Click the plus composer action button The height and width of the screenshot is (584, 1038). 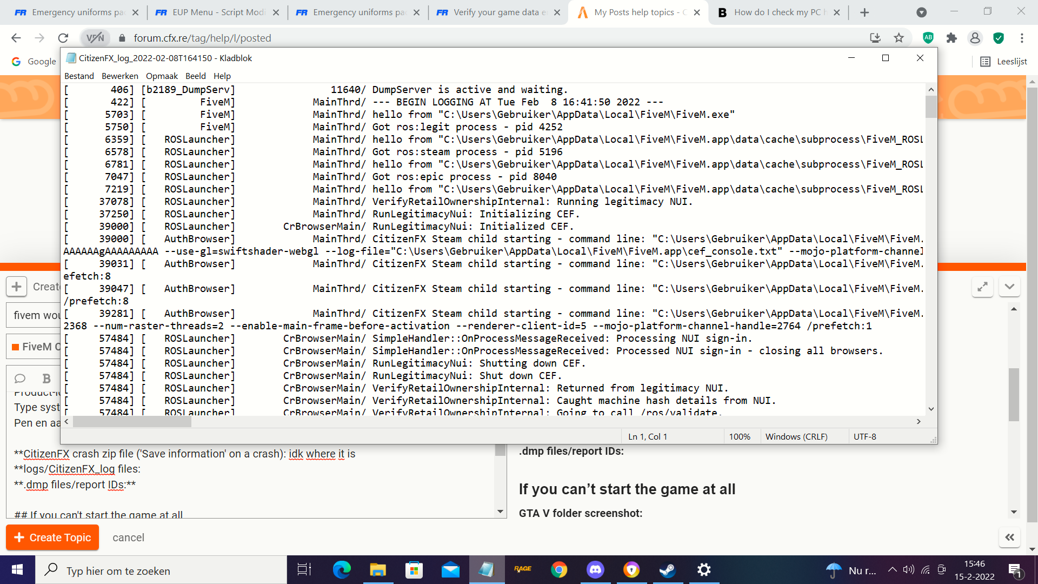tap(17, 287)
